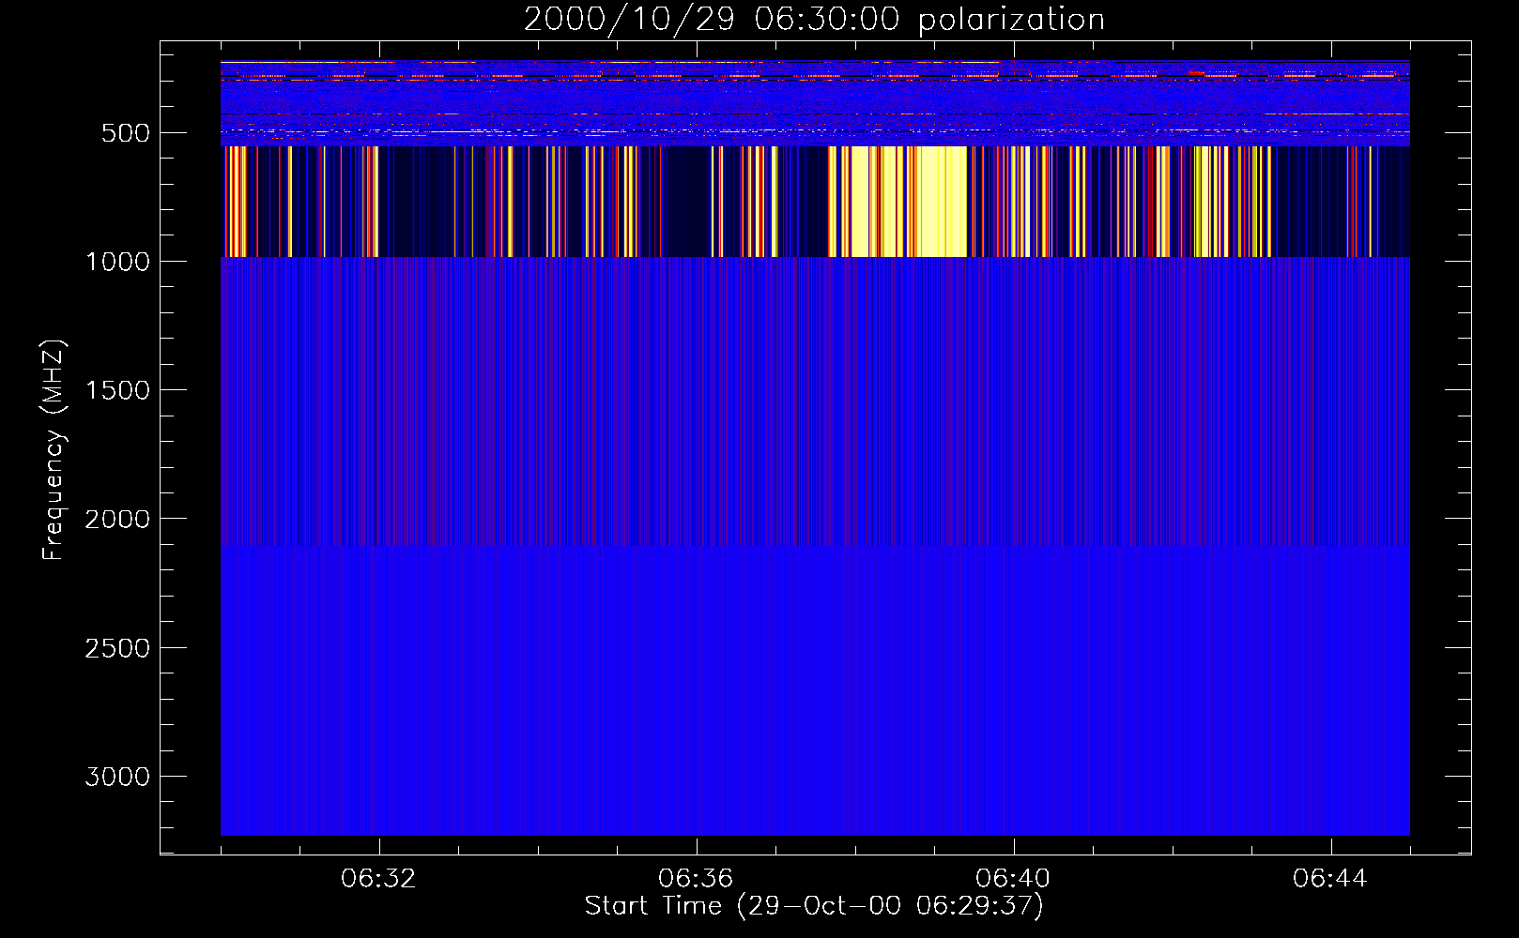Click the 500 frequency tick label

125,133
